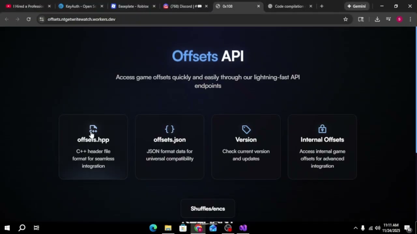Image resolution: width=417 pixels, height=234 pixels.
Task: Open the Internal Offsets card title
Action: click(322, 140)
